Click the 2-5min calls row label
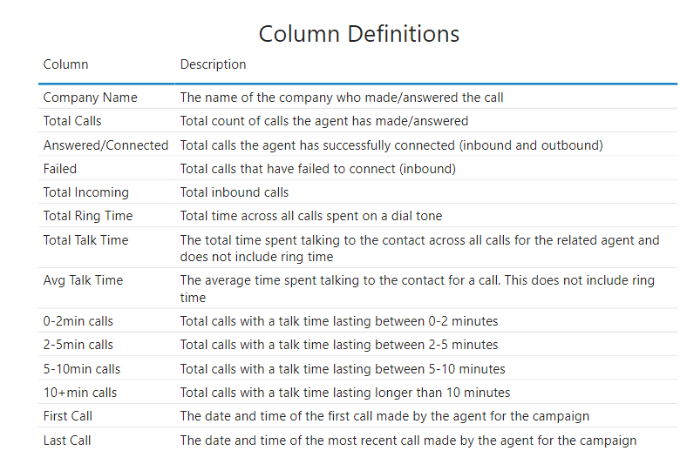 [78, 345]
